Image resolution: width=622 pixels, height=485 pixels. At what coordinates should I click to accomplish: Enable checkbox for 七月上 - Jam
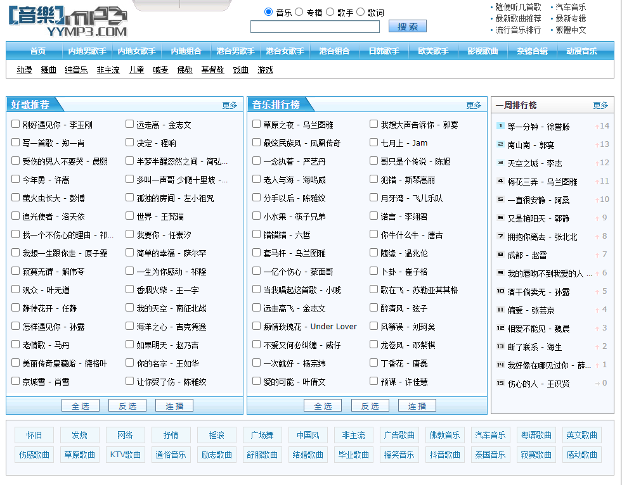[374, 142]
